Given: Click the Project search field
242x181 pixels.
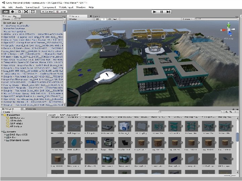Looking at the screenshot, I should click(x=190, y=112).
